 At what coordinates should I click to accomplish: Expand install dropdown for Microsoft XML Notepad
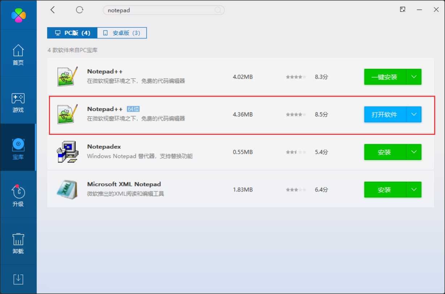pyautogui.click(x=414, y=190)
